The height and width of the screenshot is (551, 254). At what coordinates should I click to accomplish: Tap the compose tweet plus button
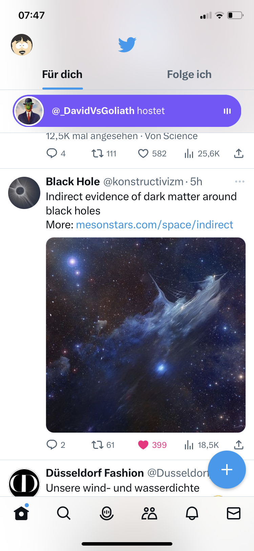(x=227, y=470)
